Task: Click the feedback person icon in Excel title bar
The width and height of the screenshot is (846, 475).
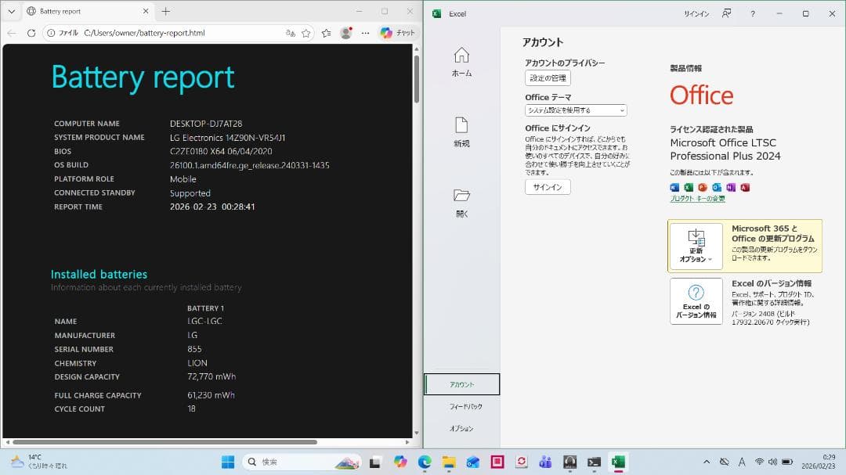Action: click(x=727, y=13)
